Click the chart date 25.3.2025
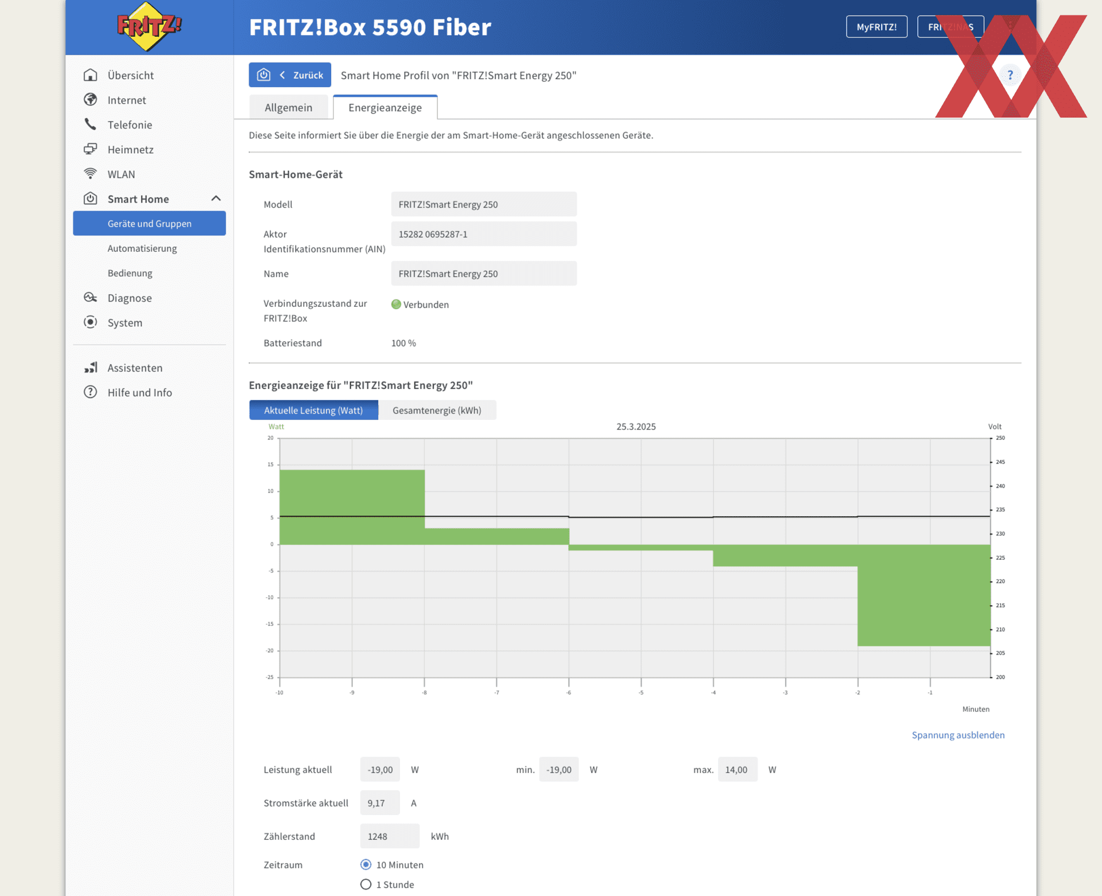Image resolution: width=1102 pixels, height=896 pixels. (636, 427)
